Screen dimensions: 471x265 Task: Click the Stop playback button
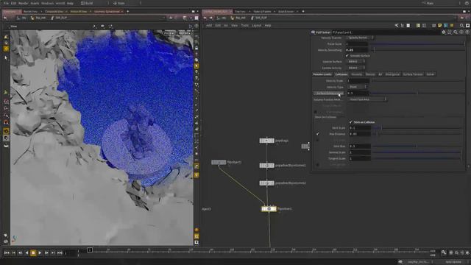click(x=33, y=253)
